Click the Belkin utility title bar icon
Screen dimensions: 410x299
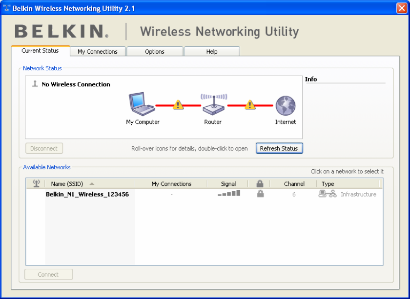click(x=7, y=8)
